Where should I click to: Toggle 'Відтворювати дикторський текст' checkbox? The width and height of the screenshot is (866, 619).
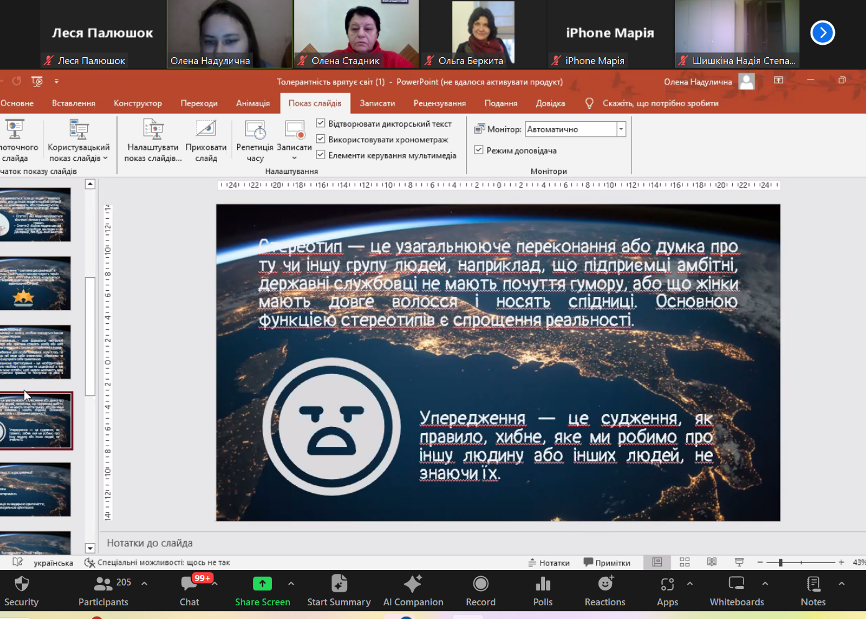point(321,124)
